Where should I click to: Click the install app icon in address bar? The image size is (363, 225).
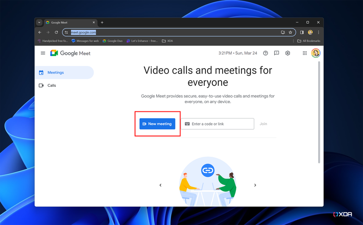coord(283,32)
